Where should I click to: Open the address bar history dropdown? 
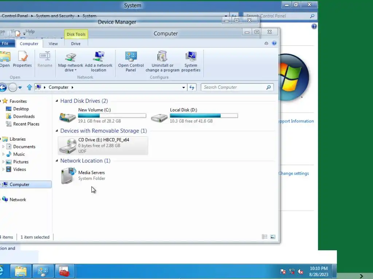pos(184,87)
